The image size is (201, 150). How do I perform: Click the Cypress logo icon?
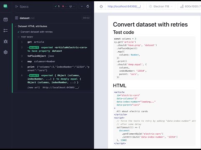(x=5, y=6)
